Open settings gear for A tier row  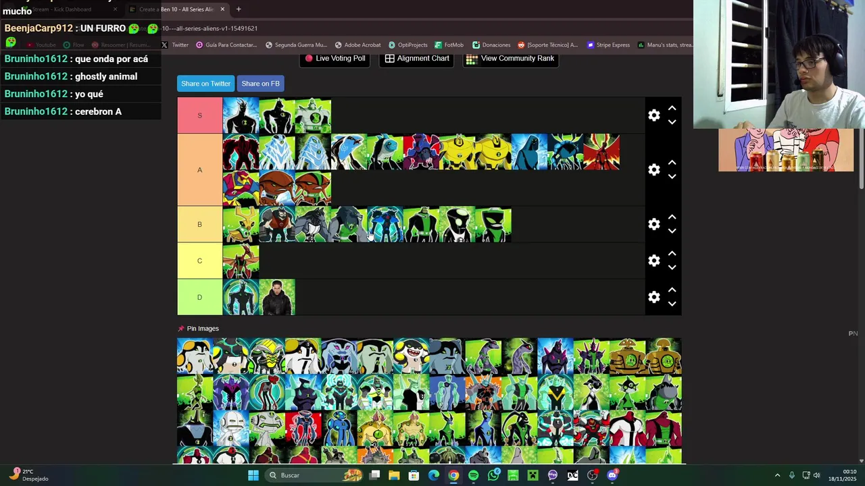click(653, 169)
